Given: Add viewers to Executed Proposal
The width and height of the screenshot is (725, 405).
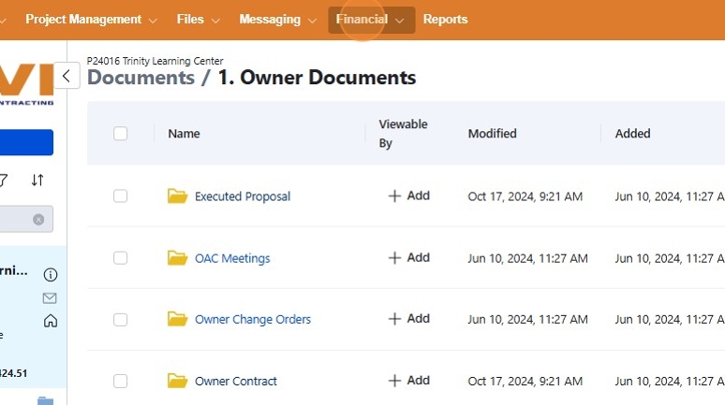Looking at the screenshot, I should [408, 196].
